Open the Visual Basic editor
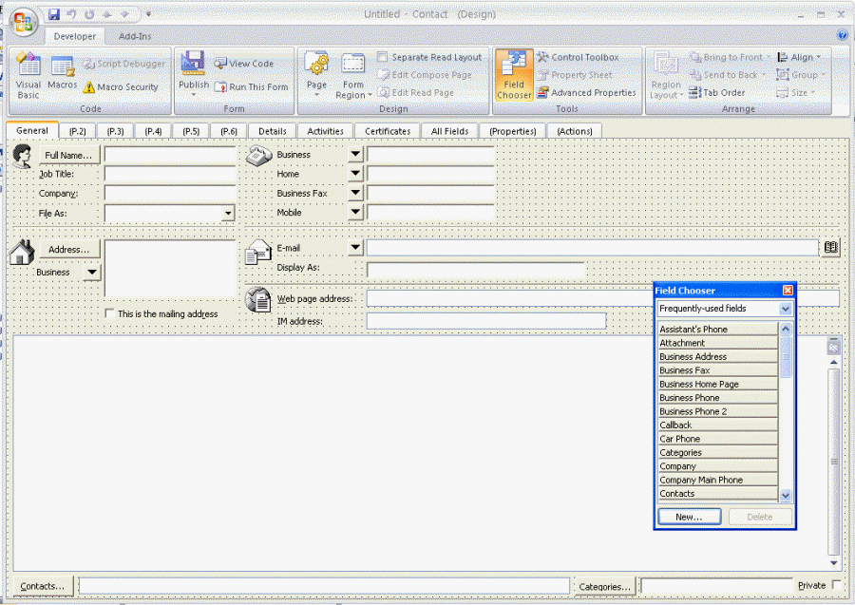 pyautogui.click(x=28, y=75)
